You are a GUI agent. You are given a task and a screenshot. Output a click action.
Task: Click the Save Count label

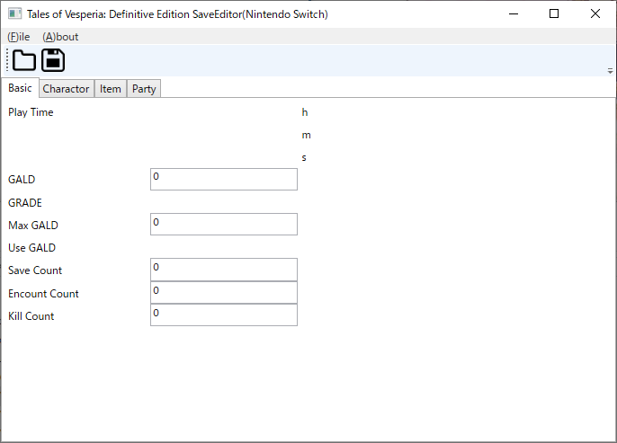(x=35, y=270)
